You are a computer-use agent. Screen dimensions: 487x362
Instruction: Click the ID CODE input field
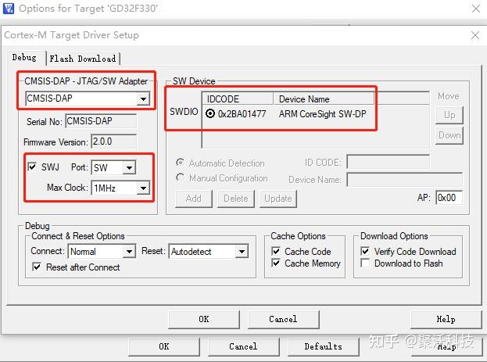click(389, 162)
